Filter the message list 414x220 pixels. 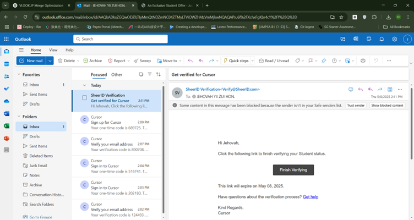(150, 74)
